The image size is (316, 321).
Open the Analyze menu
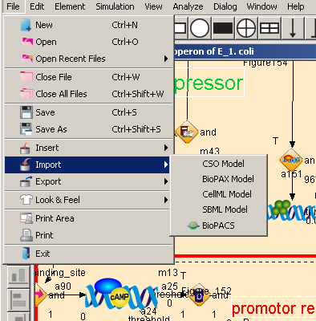(x=188, y=6)
